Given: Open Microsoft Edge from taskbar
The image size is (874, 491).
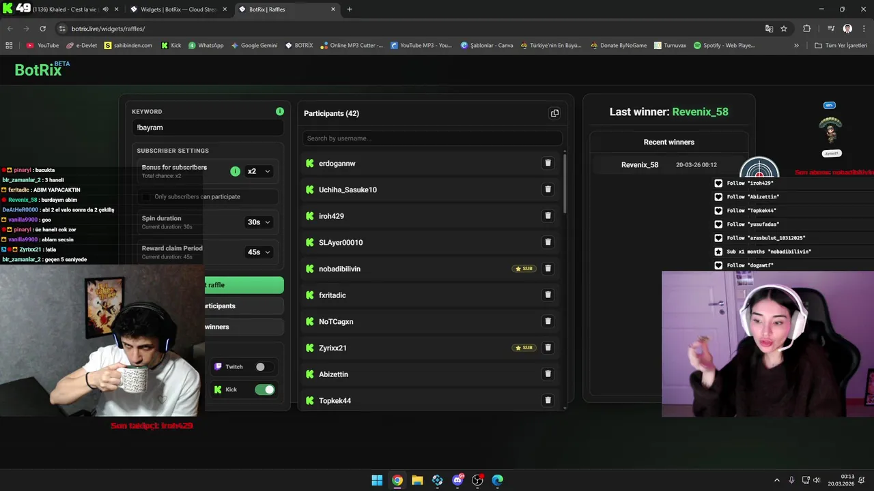Looking at the screenshot, I should pos(498,480).
